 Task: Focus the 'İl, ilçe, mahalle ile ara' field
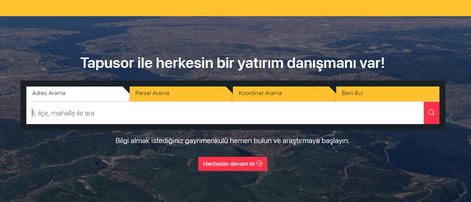click(x=225, y=113)
